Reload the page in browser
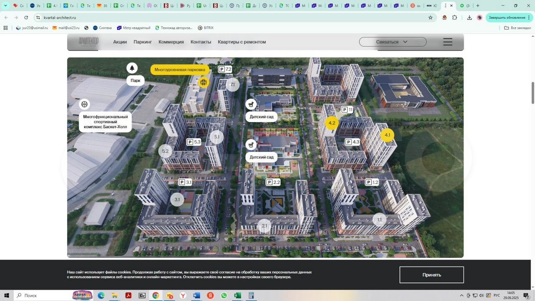The width and height of the screenshot is (535, 301). (26, 18)
